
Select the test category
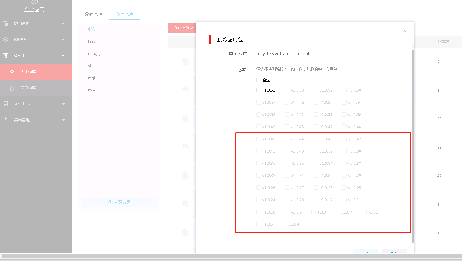92,41
